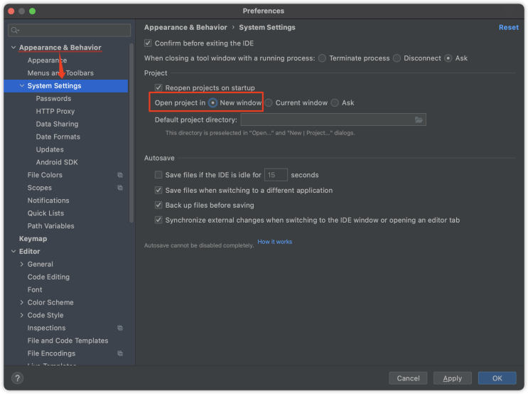
Task: Click the settings tree vertical scrollbar
Action: click(x=131, y=133)
